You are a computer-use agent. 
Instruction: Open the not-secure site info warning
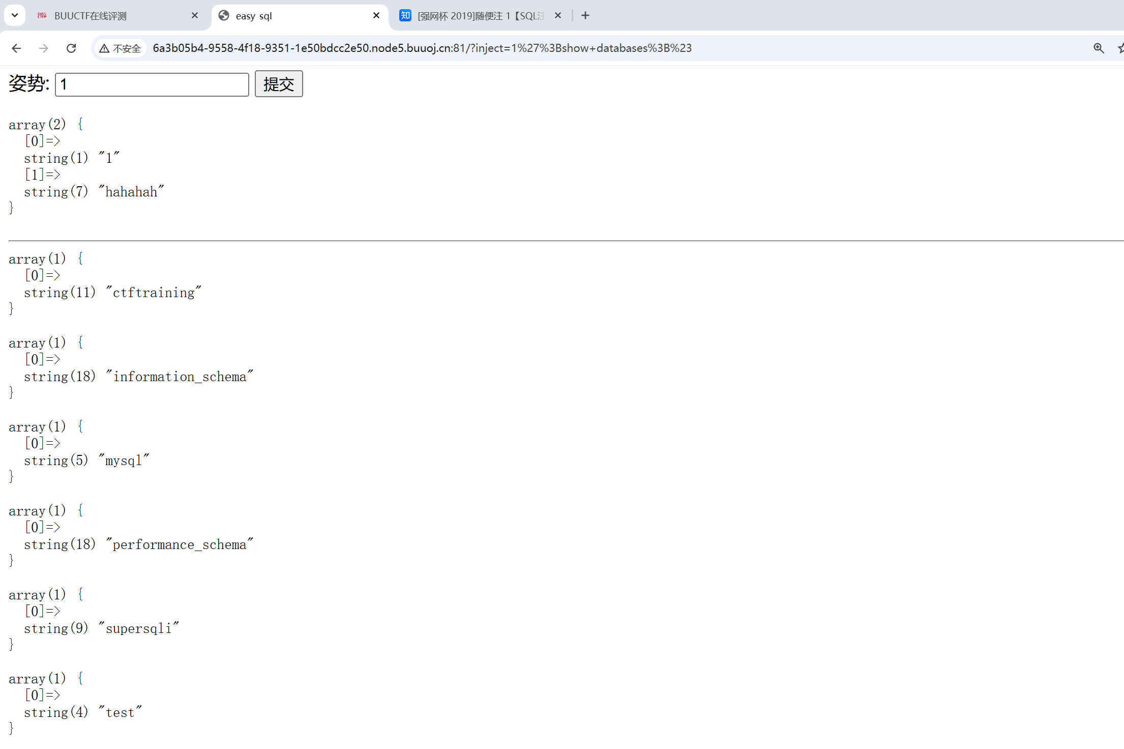[x=120, y=48]
